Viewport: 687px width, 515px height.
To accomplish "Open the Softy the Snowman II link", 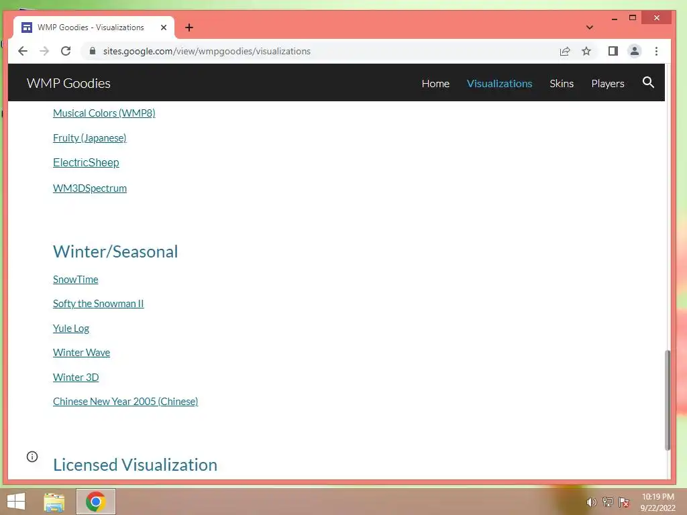I will click(x=98, y=304).
